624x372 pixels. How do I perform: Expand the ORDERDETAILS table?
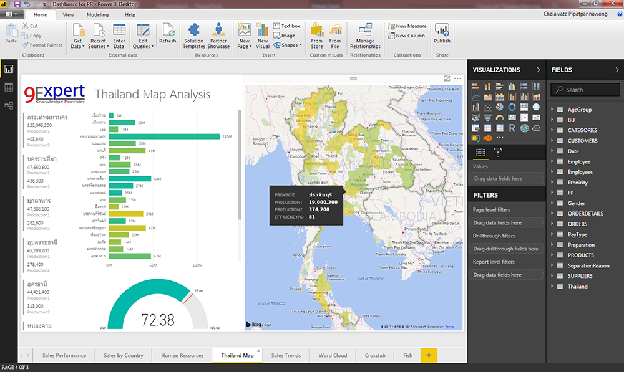point(552,213)
